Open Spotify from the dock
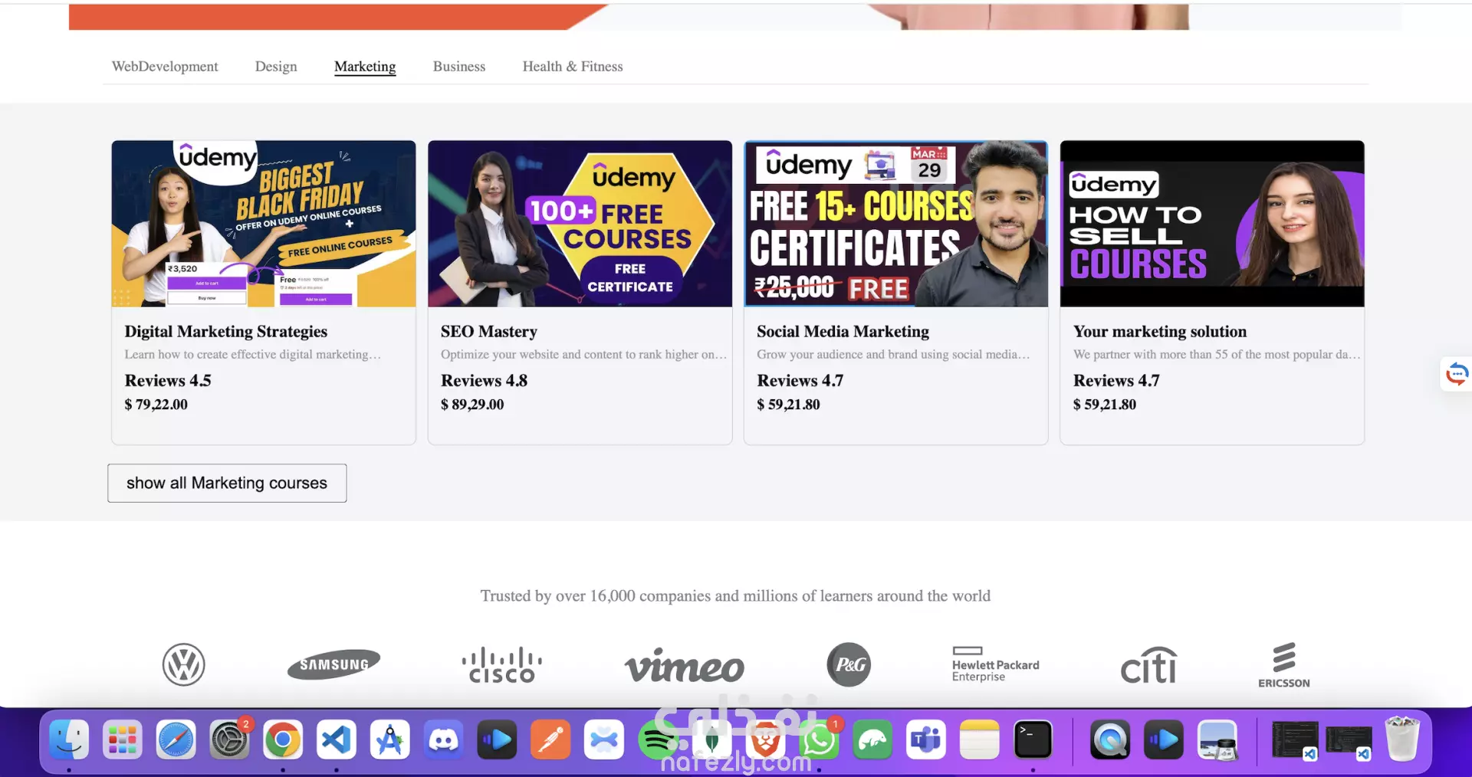The width and height of the screenshot is (1472, 777). point(658,739)
